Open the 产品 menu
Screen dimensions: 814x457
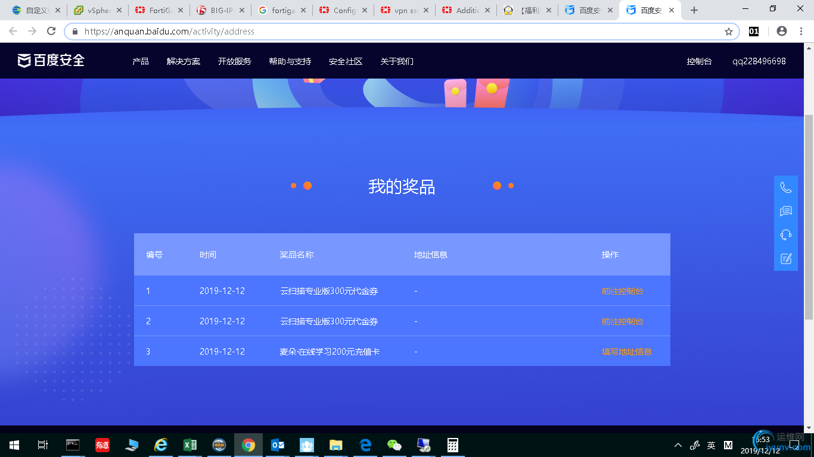[x=141, y=61]
